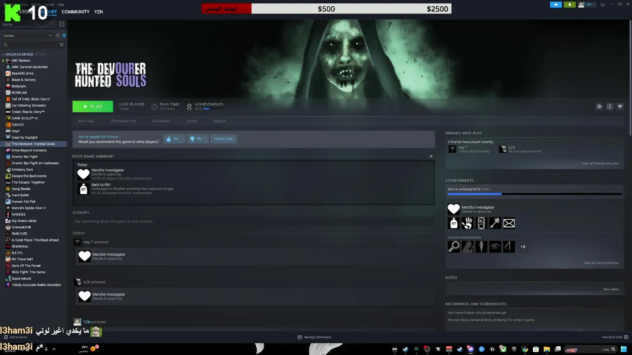Open Discord from the taskbar
The width and height of the screenshot is (632, 355).
point(471,349)
